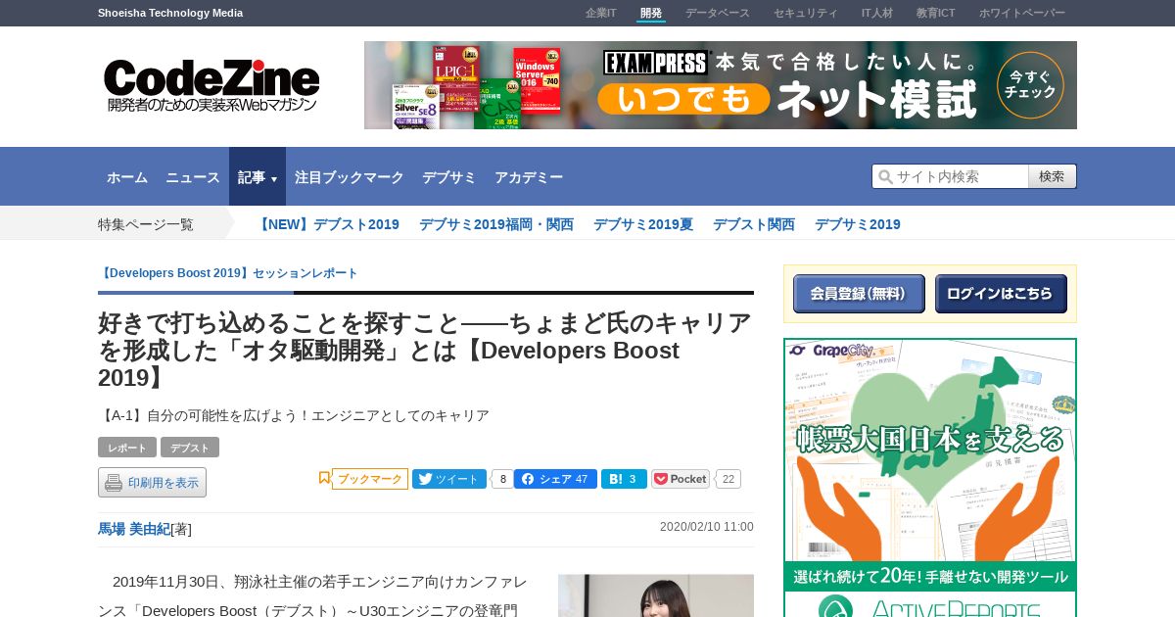The width and height of the screenshot is (1175, 617).
Task: Open 注目ブックマーク section
Action: point(350,177)
